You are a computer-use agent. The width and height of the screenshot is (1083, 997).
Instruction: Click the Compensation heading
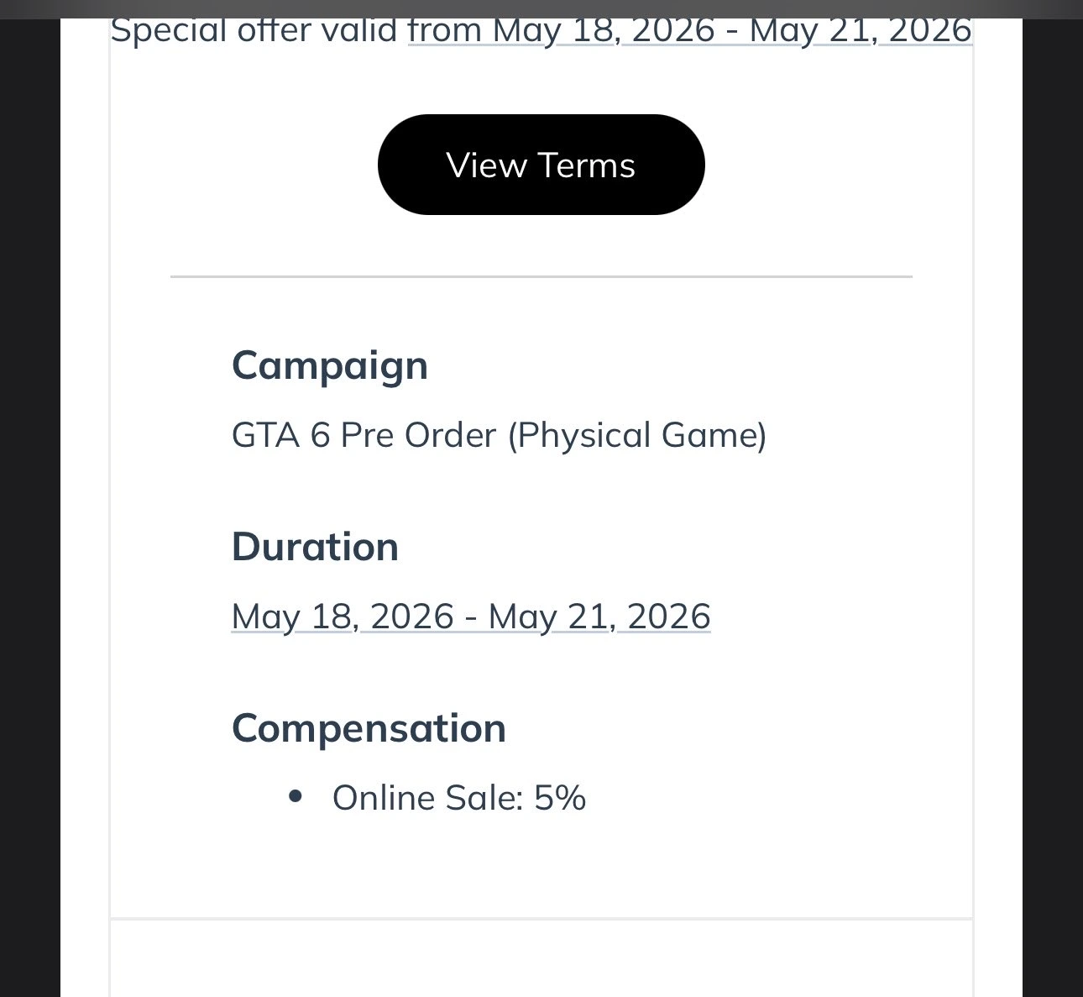tap(369, 728)
